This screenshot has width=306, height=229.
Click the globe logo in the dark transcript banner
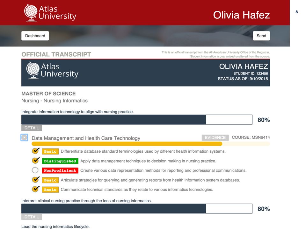33,70
